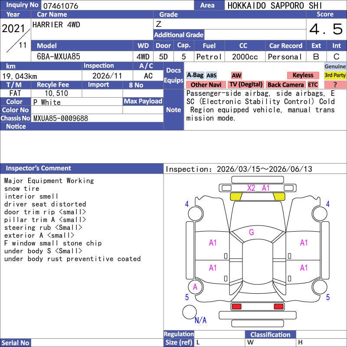The image size is (347, 347).
Task: Select the G mark on the windshield
Action: click(251, 232)
